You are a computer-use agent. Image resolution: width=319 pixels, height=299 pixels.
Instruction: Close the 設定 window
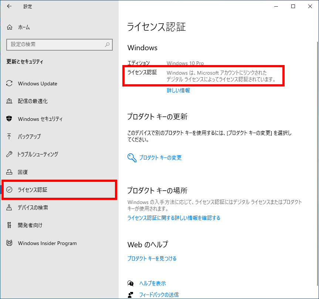310,6
